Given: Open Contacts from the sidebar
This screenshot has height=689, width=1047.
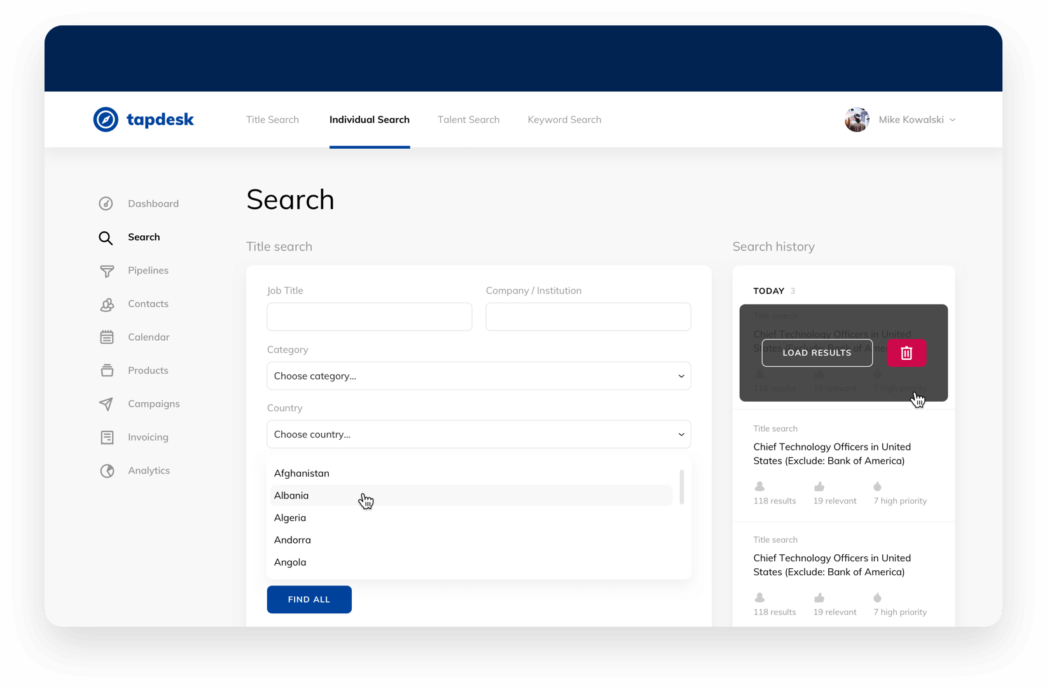Looking at the screenshot, I should click(148, 304).
